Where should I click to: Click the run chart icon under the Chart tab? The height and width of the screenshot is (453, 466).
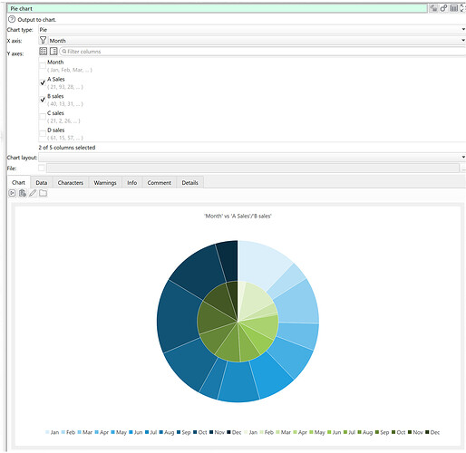(12, 193)
